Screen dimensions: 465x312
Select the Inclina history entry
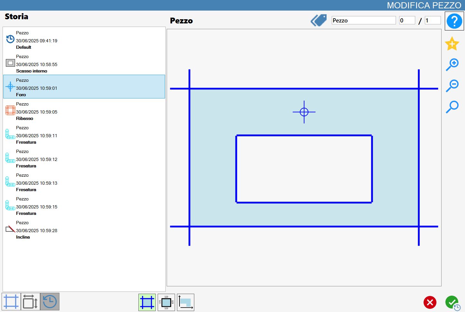[84, 229]
